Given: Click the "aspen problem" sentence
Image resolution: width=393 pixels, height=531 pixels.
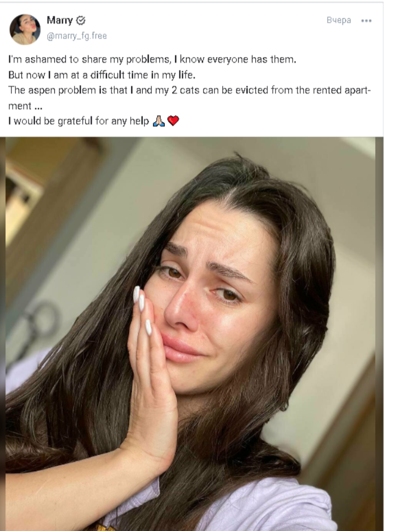Looking at the screenshot, I should [190, 91].
